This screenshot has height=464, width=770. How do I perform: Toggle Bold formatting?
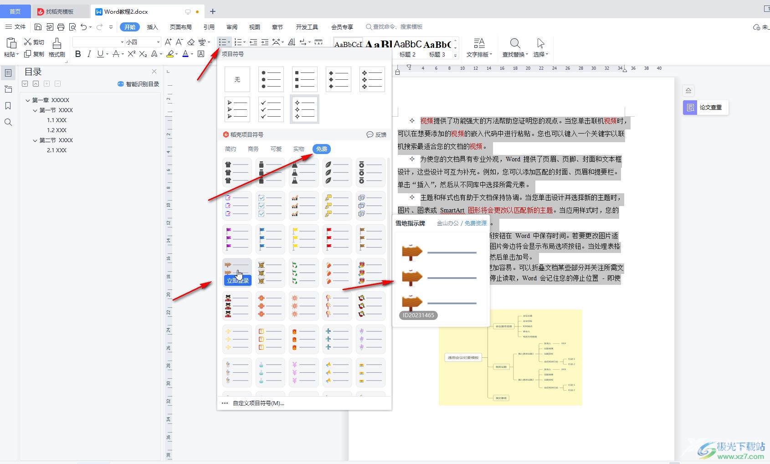coord(78,54)
